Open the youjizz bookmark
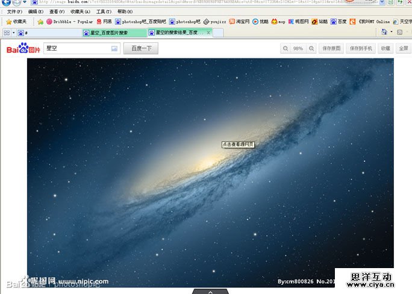The height and width of the screenshot is (294, 412). click(215, 22)
